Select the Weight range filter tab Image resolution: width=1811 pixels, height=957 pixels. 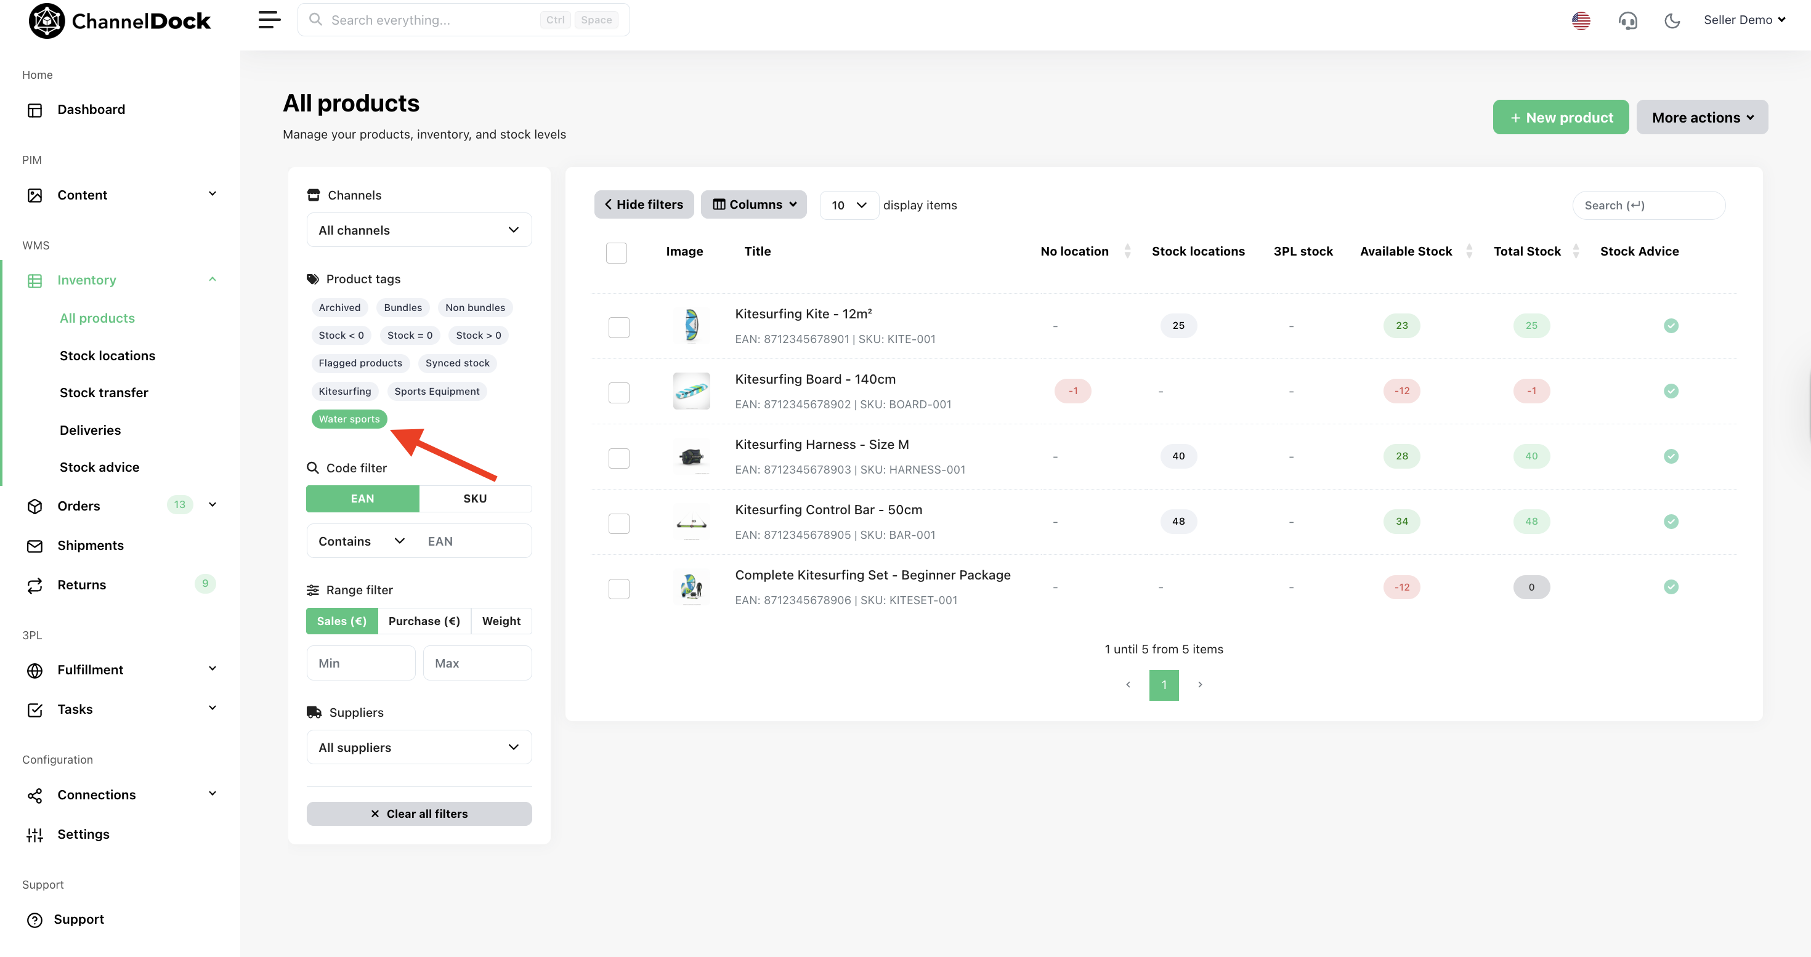(501, 620)
